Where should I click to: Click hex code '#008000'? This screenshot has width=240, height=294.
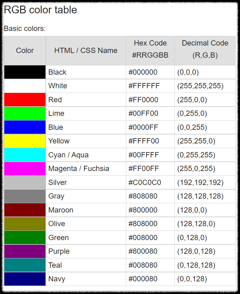pyautogui.click(x=143, y=238)
